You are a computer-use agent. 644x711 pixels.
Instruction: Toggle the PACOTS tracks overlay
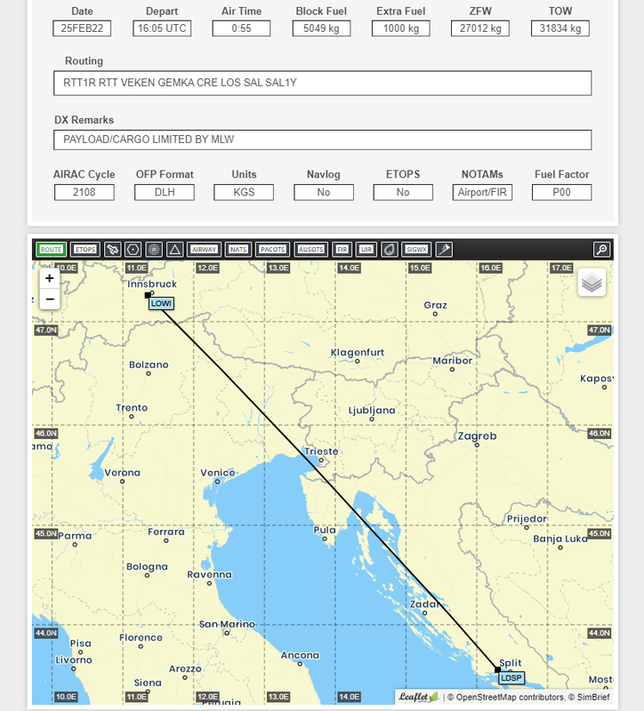tap(272, 250)
